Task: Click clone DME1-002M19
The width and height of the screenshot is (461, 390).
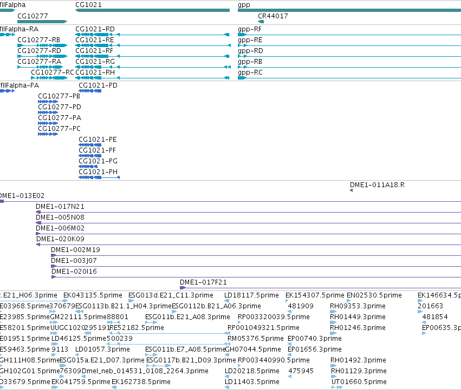Action: (x=256, y=255)
